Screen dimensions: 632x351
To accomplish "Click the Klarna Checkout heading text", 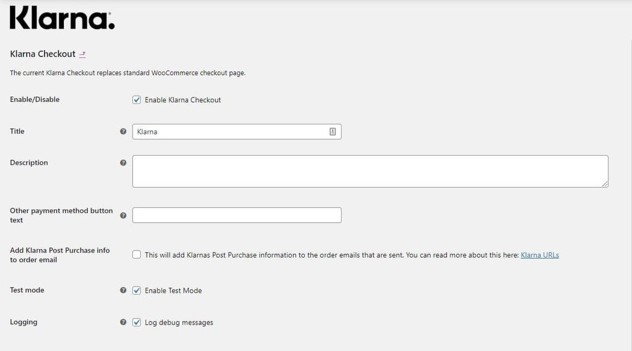I will [x=43, y=54].
